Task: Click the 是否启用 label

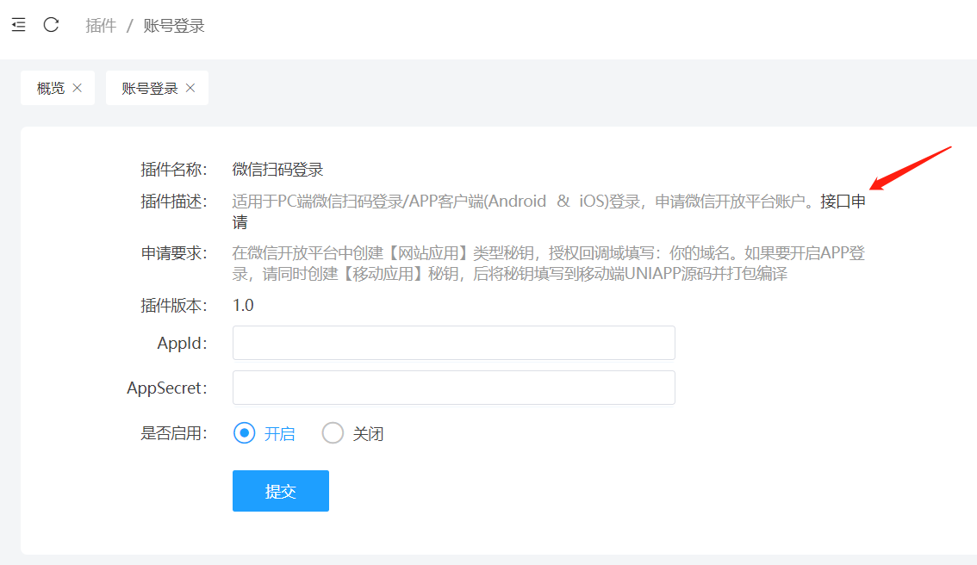Action: 174,433
